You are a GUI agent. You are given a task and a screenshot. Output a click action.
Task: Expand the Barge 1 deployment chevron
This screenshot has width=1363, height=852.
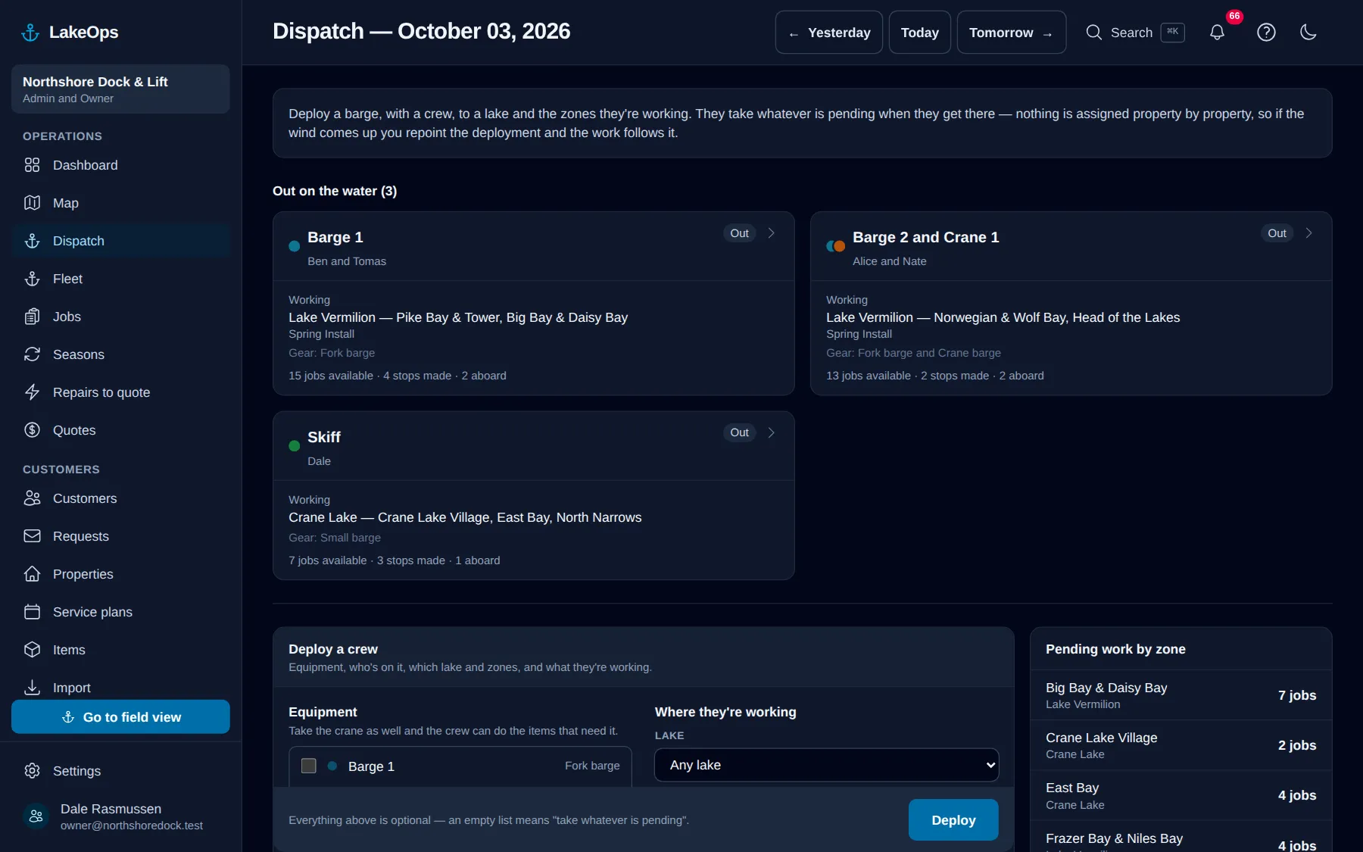pos(771,233)
